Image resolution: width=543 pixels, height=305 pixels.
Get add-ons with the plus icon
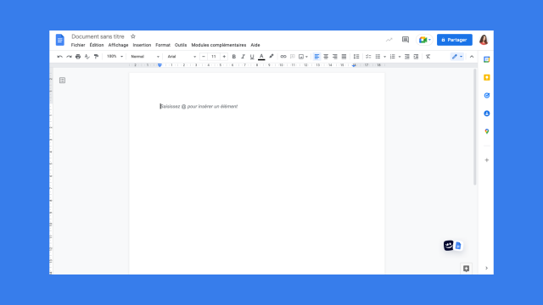point(486,160)
